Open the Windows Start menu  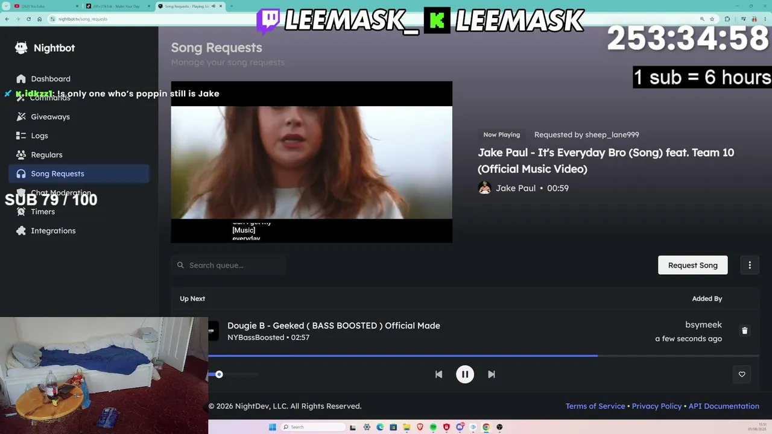272,427
